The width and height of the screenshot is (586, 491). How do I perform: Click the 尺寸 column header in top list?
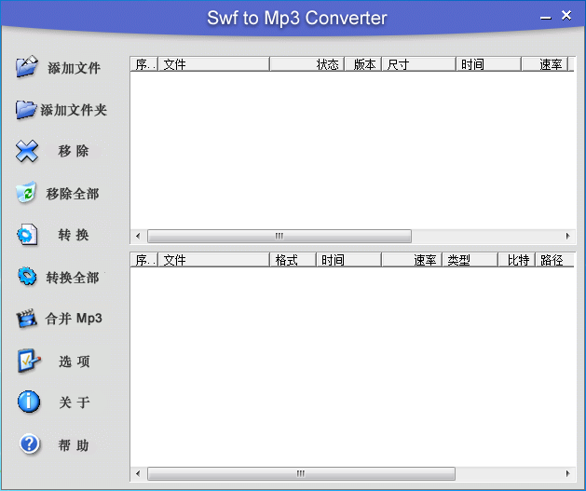click(x=418, y=64)
